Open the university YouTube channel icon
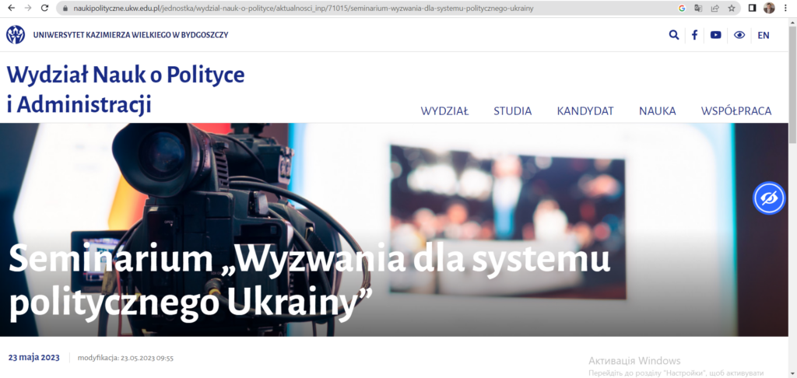This screenshot has height=378, width=797. pyautogui.click(x=716, y=35)
